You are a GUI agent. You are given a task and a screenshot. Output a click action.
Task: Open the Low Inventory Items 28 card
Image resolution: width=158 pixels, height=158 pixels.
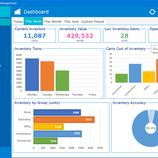tap(124, 36)
